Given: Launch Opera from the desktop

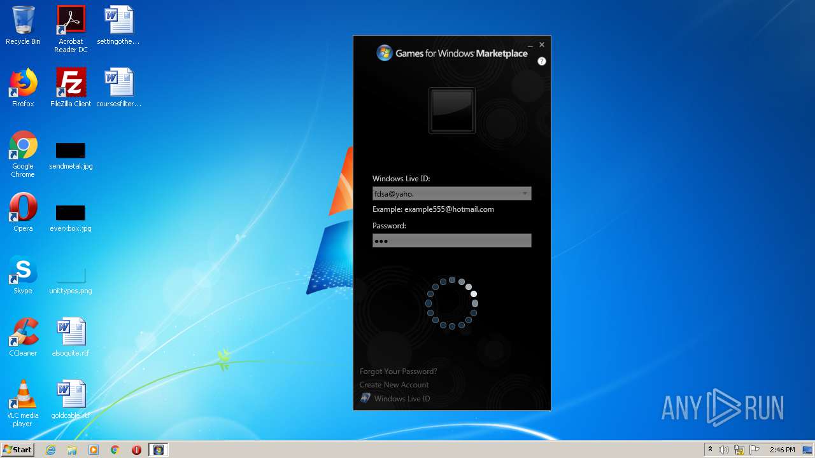Looking at the screenshot, I should coord(23,212).
